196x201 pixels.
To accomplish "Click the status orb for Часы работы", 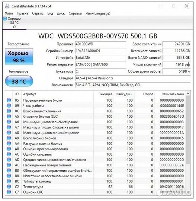I will click(x=9, y=105).
